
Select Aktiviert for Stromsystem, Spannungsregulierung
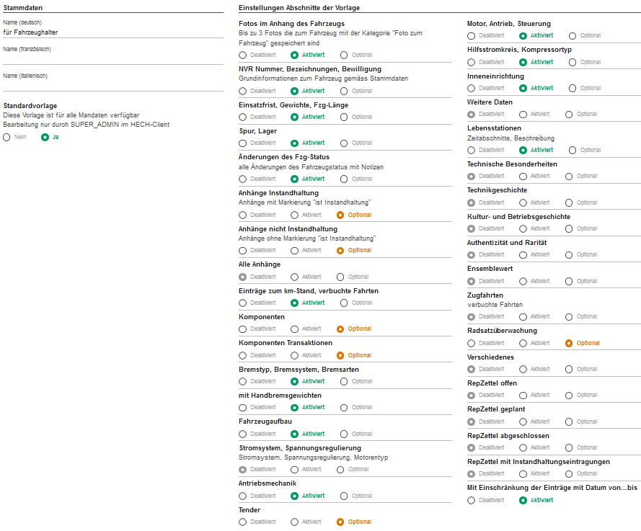click(x=294, y=470)
